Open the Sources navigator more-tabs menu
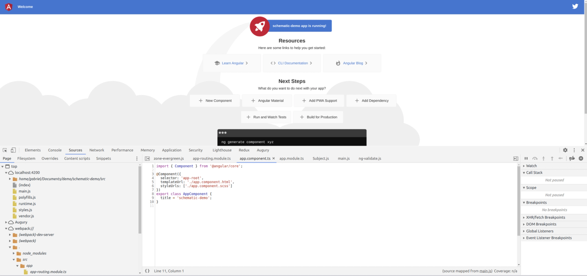Viewport: 587px width, 276px height. [137, 158]
